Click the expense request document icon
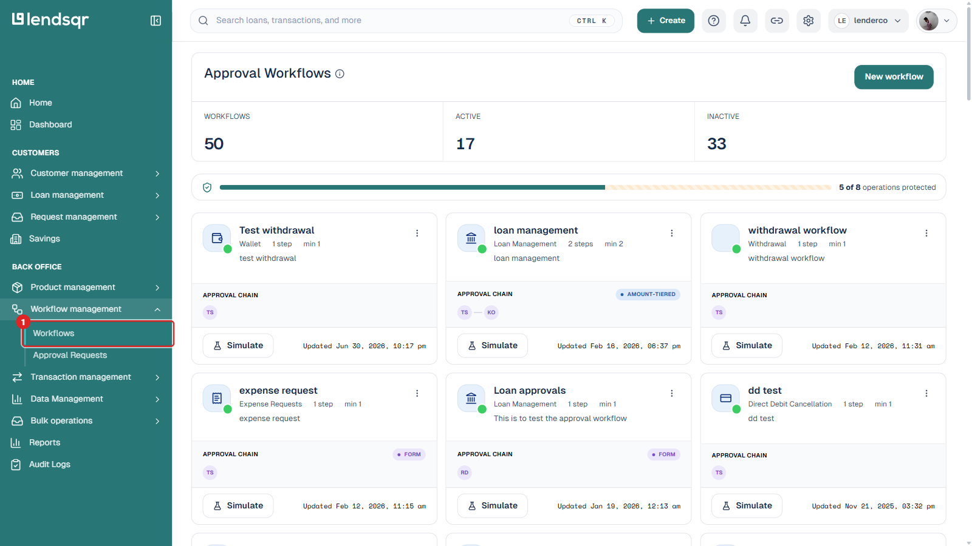 pyautogui.click(x=217, y=399)
